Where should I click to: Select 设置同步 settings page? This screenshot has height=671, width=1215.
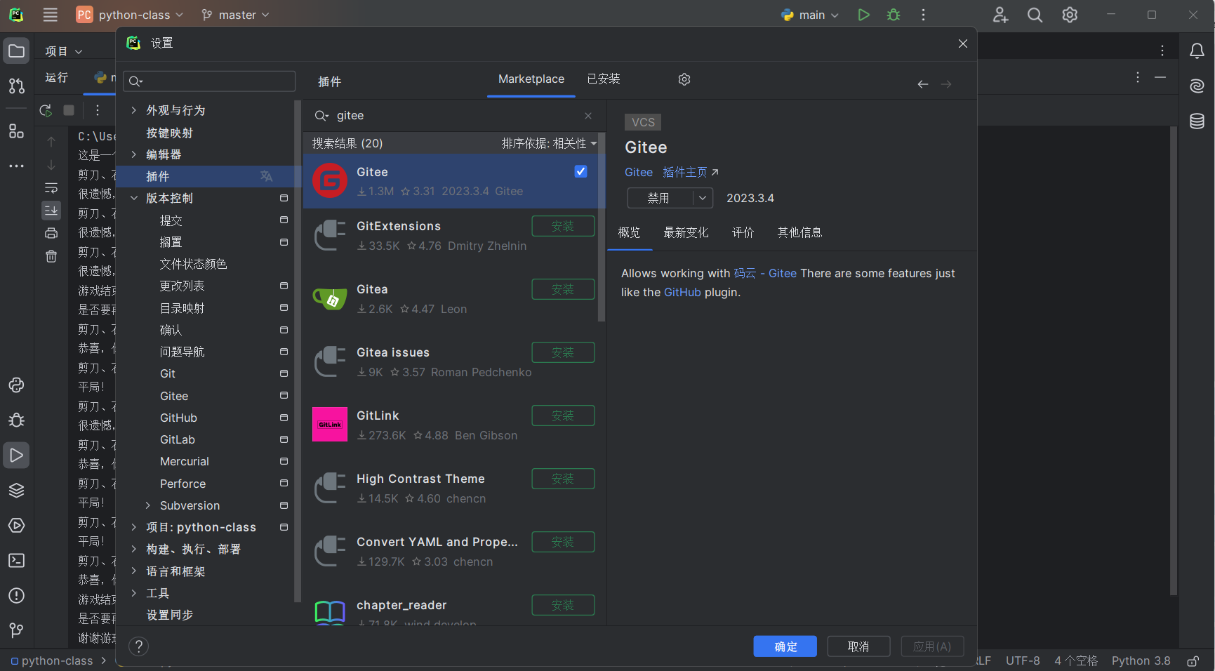tap(170, 615)
